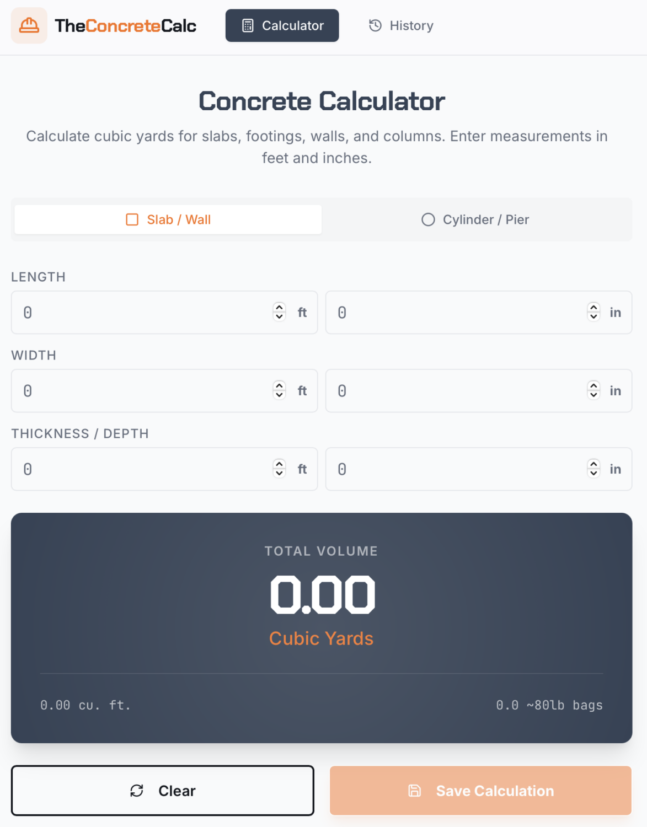Select the Cylinder / Pier shape option
The width and height of the screenshot is (647, 827).
[475, 219]
